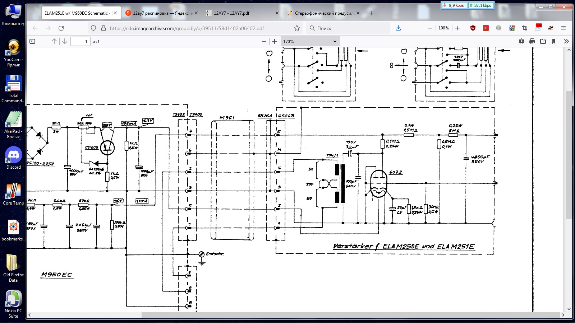This screenshot has width=575, height=323.
Task: Click the Privacy Badger extension icon
Action: coord(551,28)
